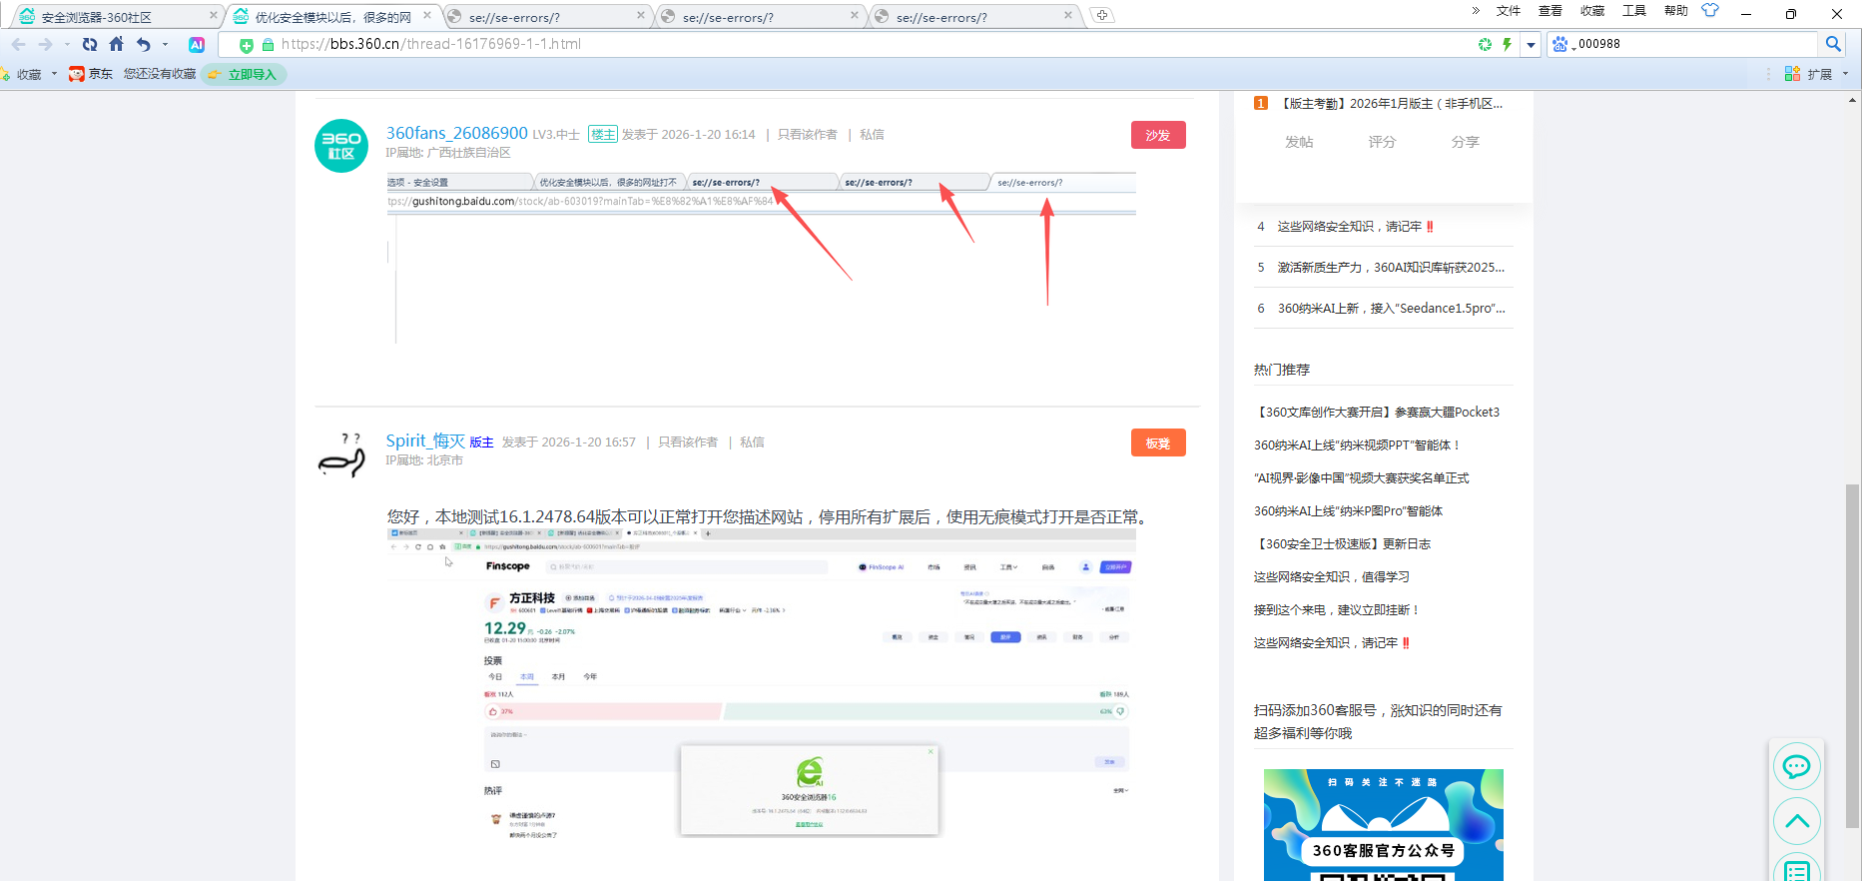
Task: Click the 立即导入 import button
Action: (245, 74)
